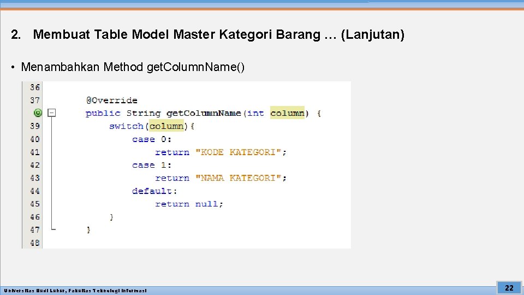Image resolution: width=524 pixels, height=295 pixels.
Task: Click line number 45 in the gutter
Action: click(35, 204)
